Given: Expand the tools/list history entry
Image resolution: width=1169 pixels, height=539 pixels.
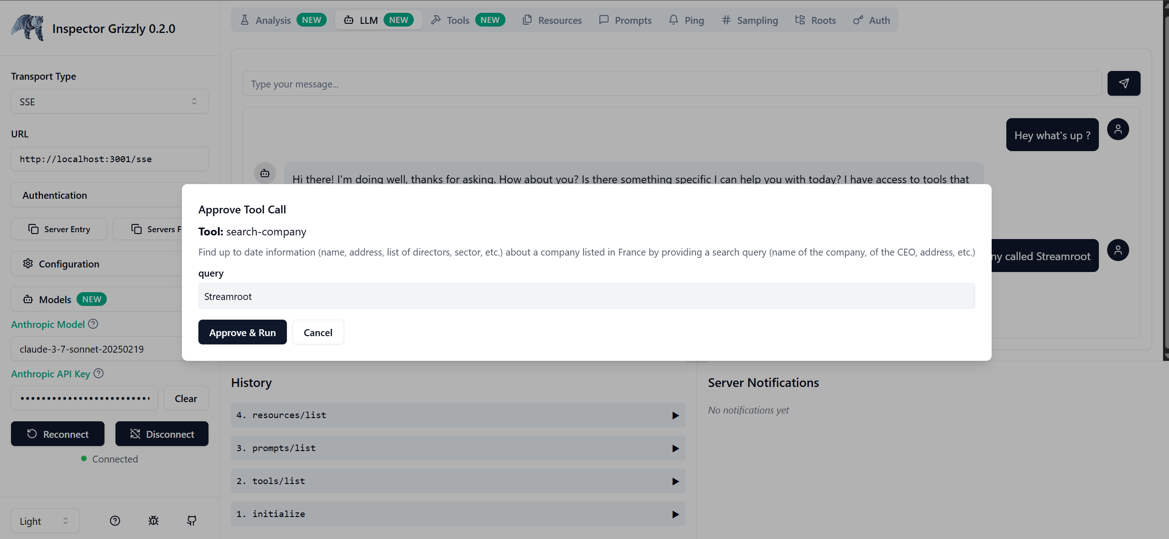Looking at the screenshot, I should (x=458, y=481).
